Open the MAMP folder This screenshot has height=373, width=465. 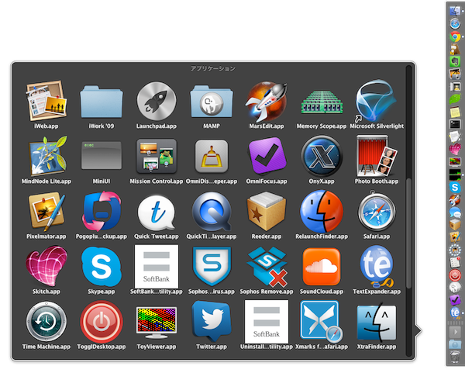(x=212, y=102)
